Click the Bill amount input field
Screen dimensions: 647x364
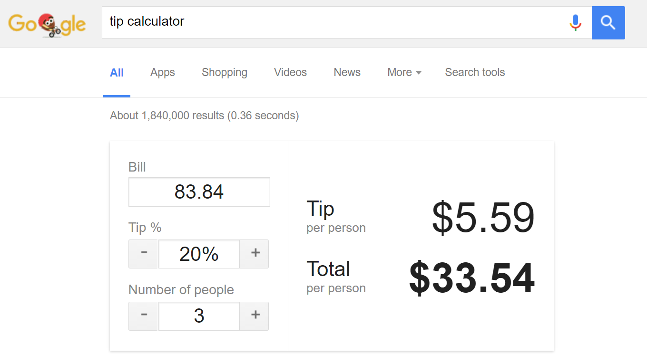pyautogui.click(x=199, y=192)
